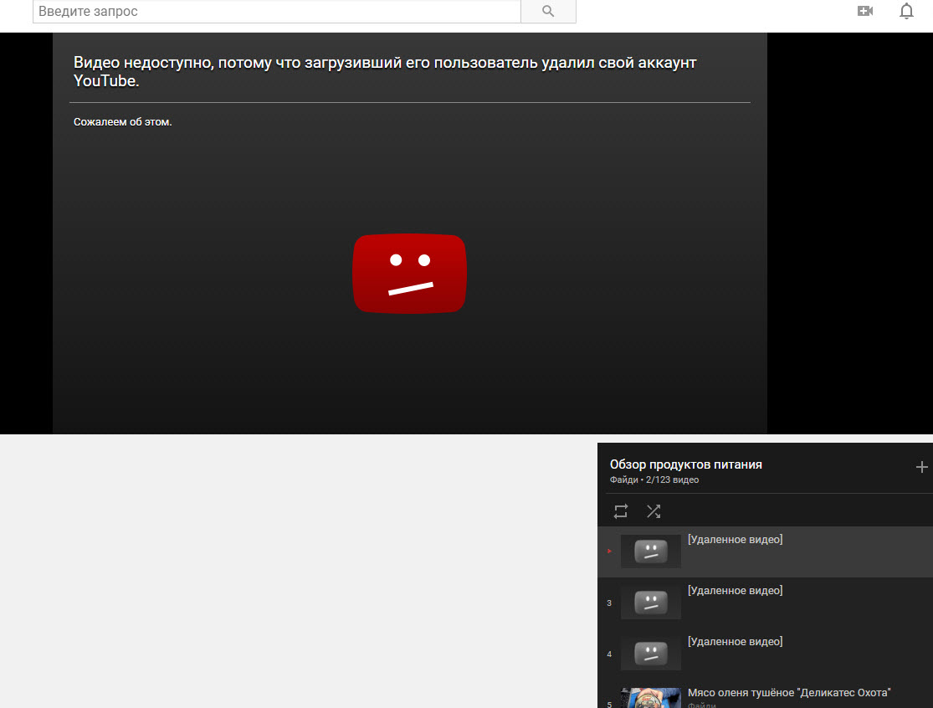Select the currently playing deleted video

(x=765, y=552)
